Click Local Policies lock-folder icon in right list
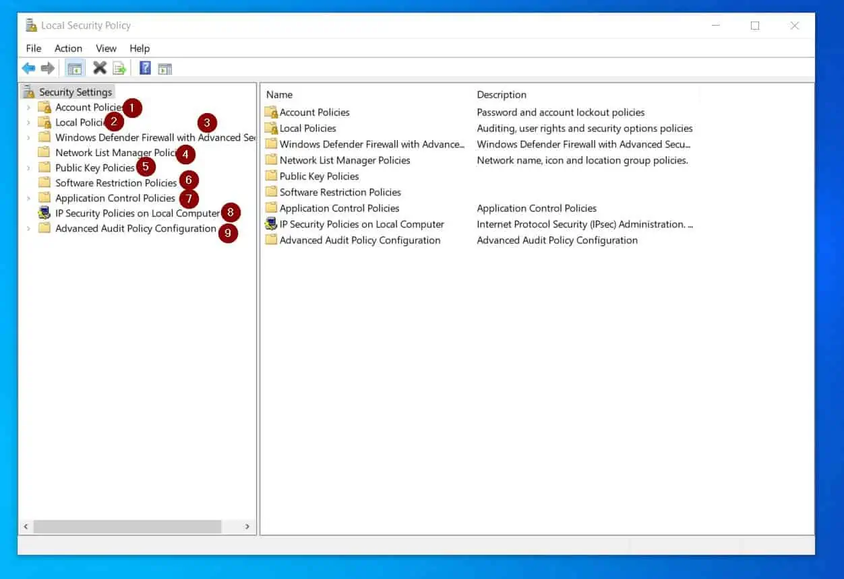This screenshot has width=844, height=579. click(x=271, y=128)
